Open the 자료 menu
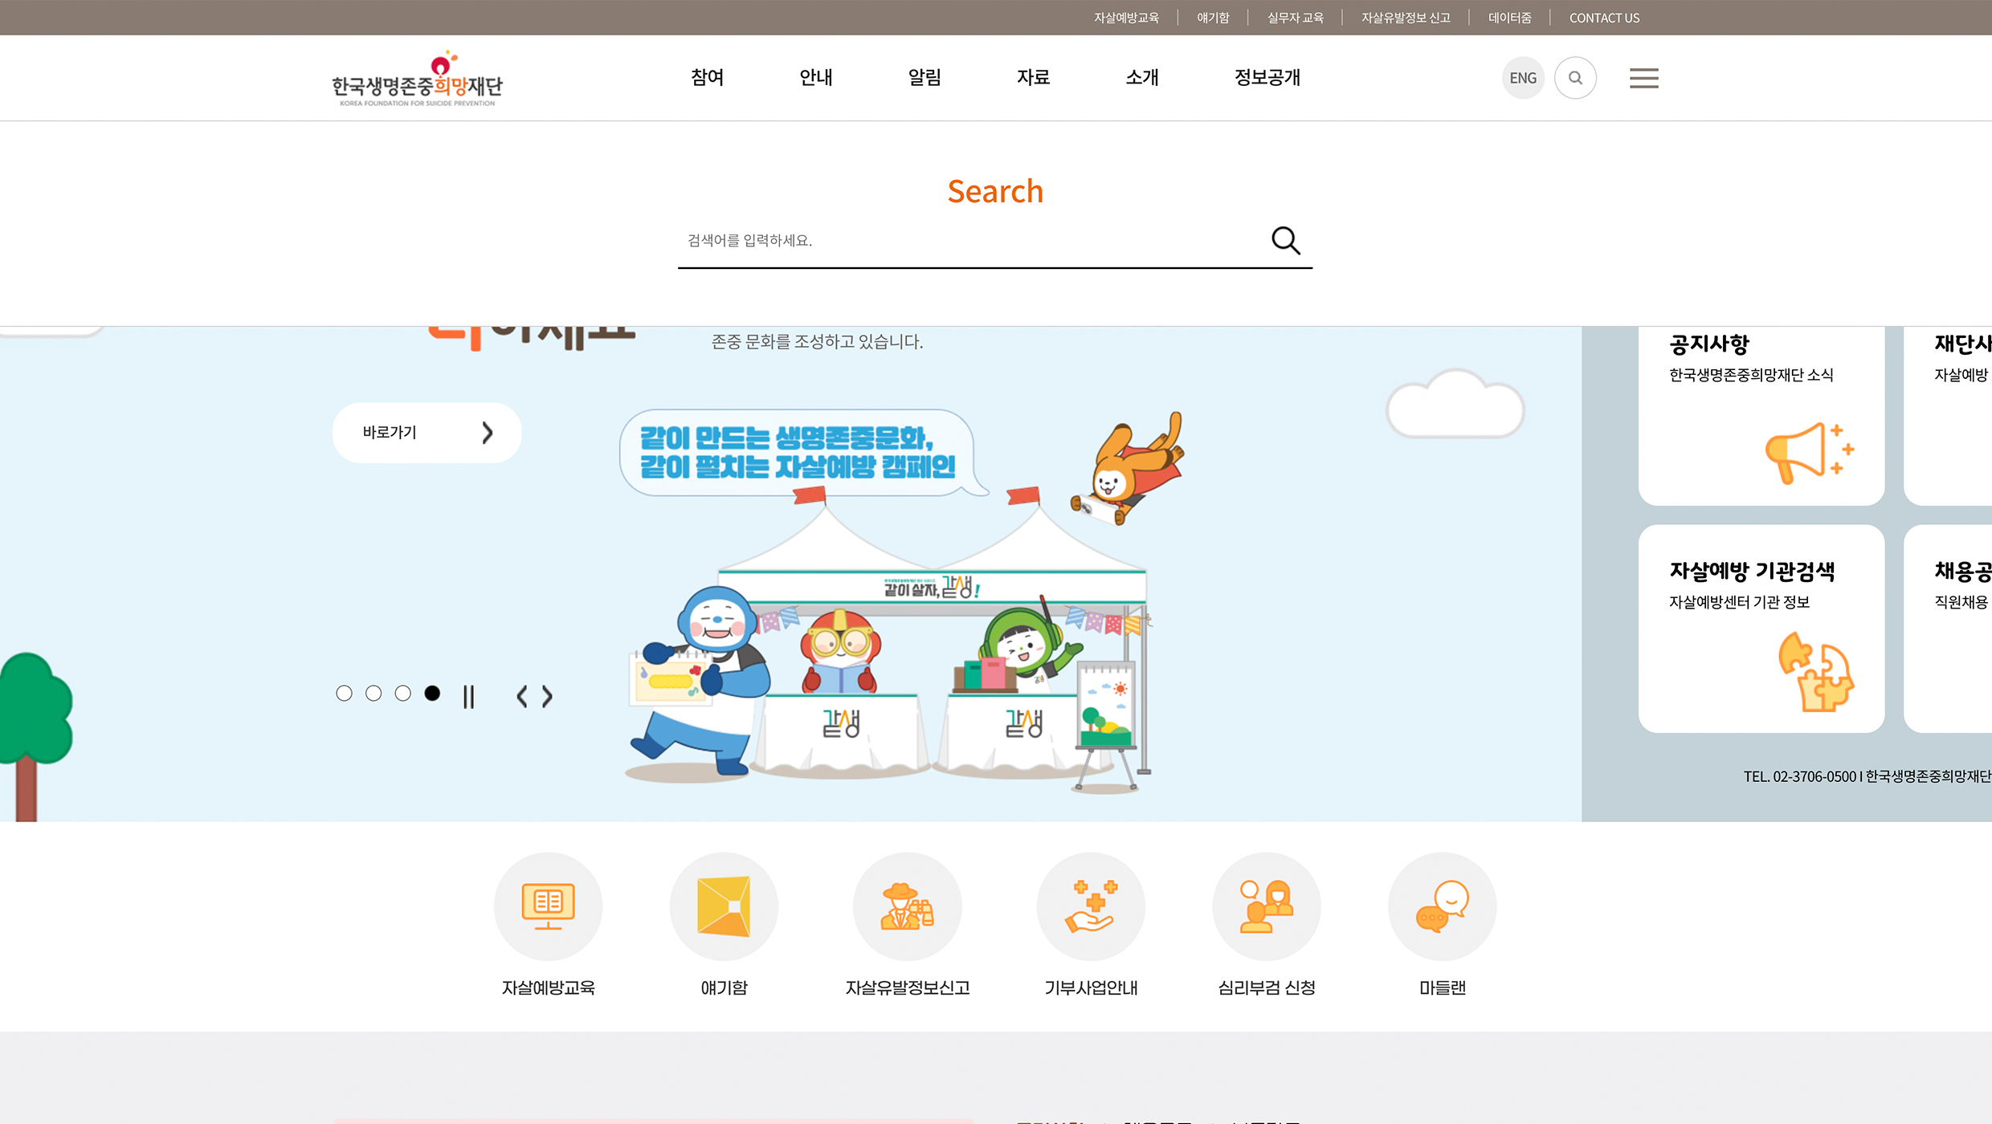The height and width of the screenshot is (1124, 1992). pos(1033,77)
